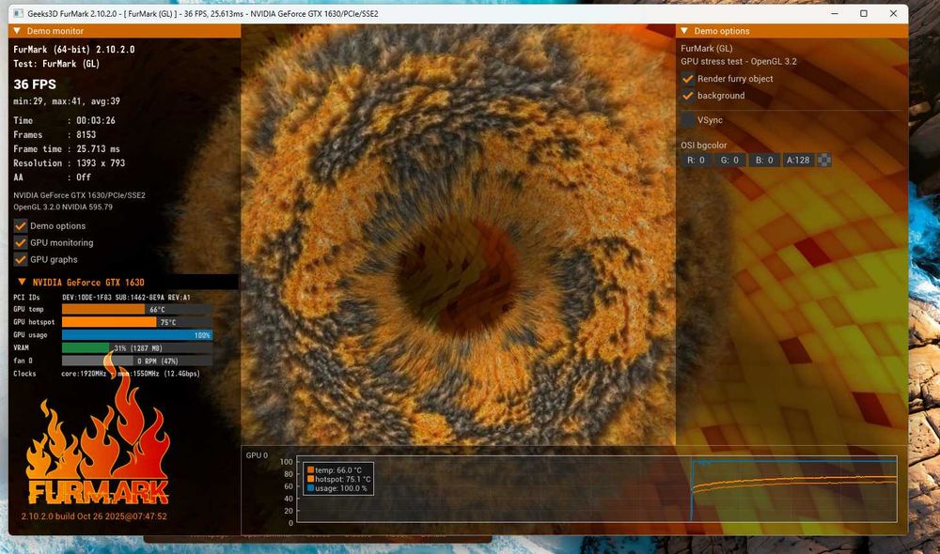Click the Demo options panel title
This screenshot has width=940, height=554.
tap(722, 31)
